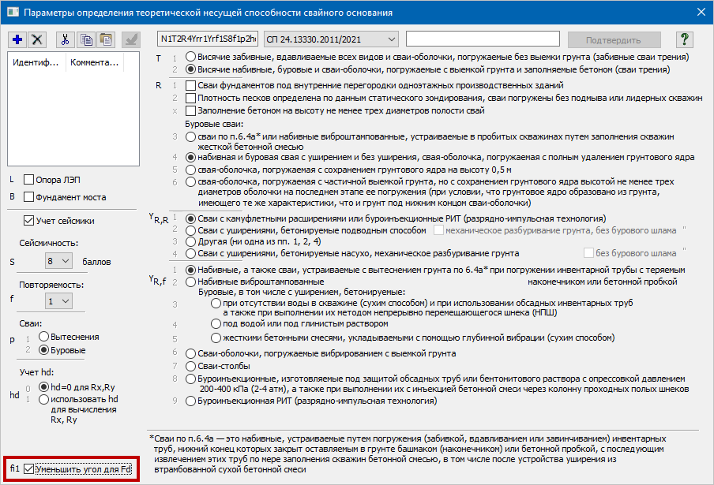The height and width of the screenshot is (485, 714).
Task: Select Вытеснения pile type radio
Action: click(43, 337)
